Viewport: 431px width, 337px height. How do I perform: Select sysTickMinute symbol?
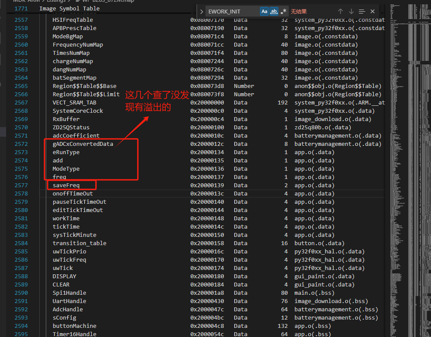point(75,235)
